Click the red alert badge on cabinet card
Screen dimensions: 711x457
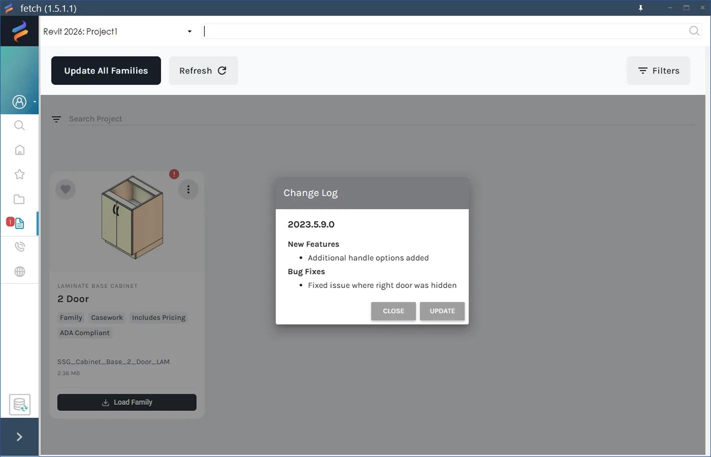174,174
